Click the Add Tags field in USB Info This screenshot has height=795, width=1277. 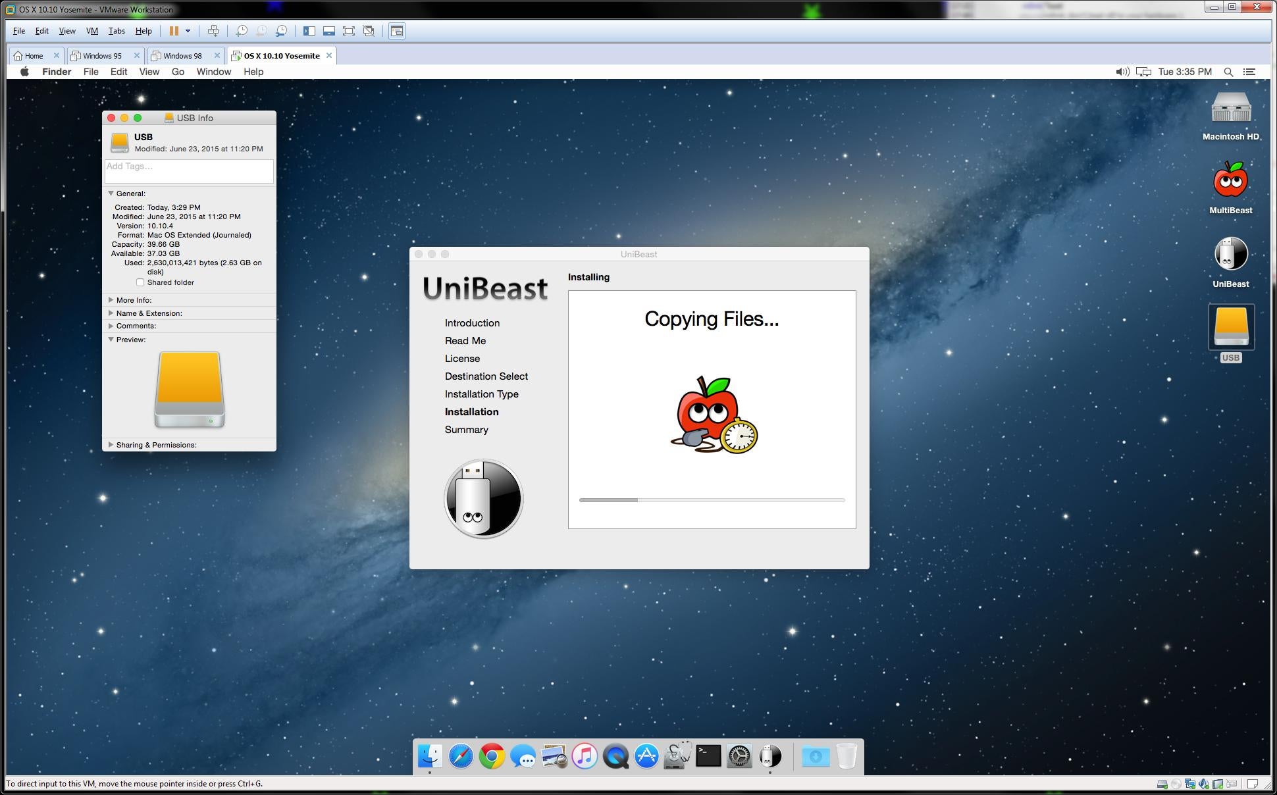(189, 171)
